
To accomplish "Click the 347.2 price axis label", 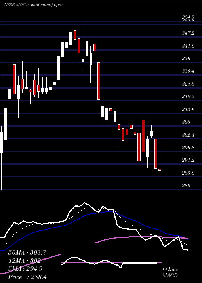I will tap(188, 33).
